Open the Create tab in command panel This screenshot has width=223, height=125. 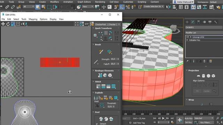point(187,22)
